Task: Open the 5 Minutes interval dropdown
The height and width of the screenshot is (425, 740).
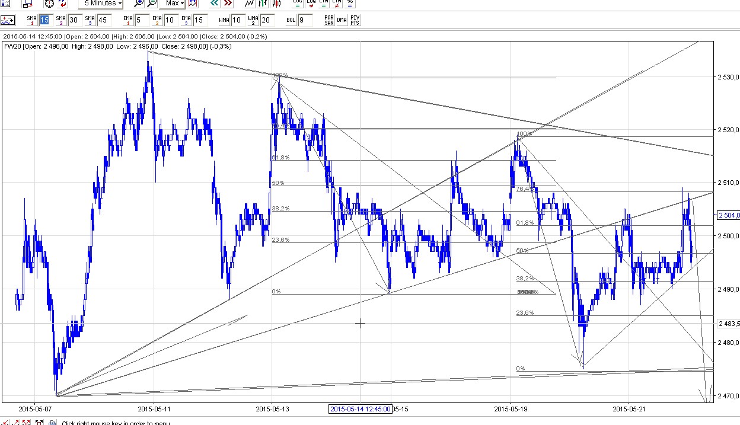Action: tap(100, 3)
